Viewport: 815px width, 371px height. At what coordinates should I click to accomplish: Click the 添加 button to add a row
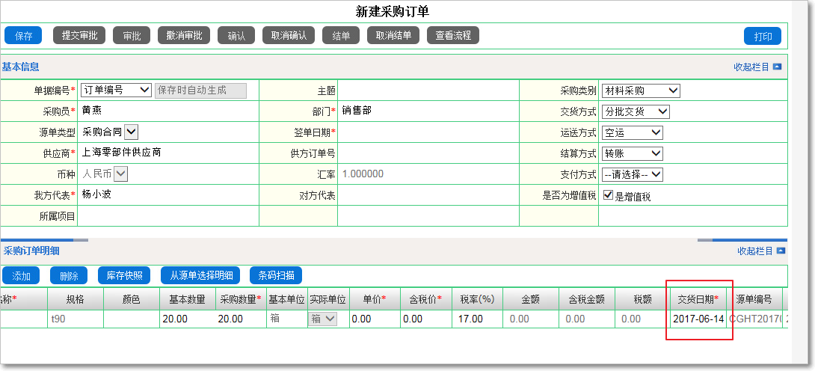(22, 275)
